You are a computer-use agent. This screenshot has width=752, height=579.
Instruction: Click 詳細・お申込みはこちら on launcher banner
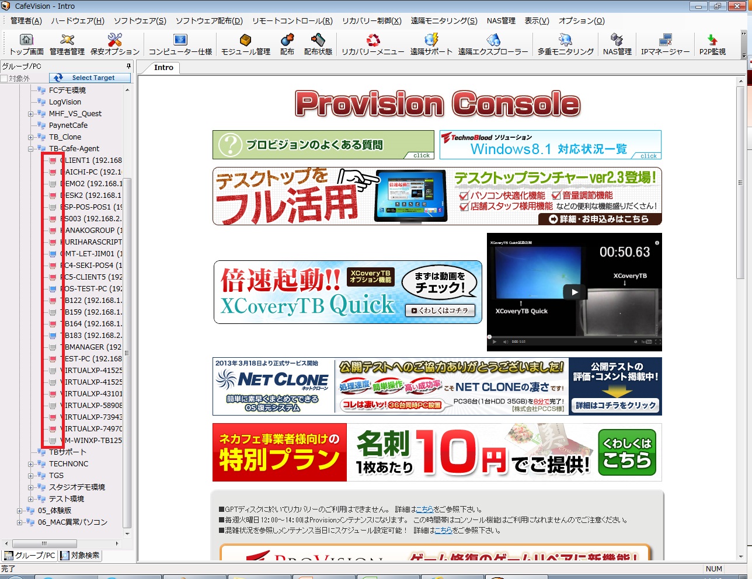[x=599, y=219]
